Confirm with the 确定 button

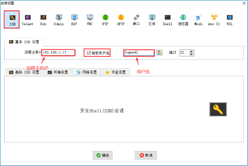coord(103,155)
